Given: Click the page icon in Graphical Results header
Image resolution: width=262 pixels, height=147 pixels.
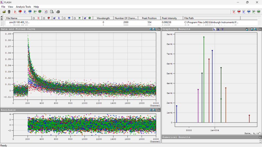Looking at the screenshot, I should pyautogui.click(x=252, y=29).
